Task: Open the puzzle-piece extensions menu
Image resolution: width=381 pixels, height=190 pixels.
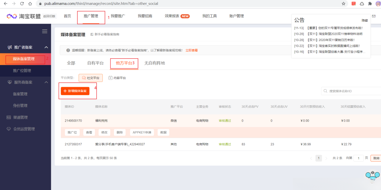Action: [370, 4]
